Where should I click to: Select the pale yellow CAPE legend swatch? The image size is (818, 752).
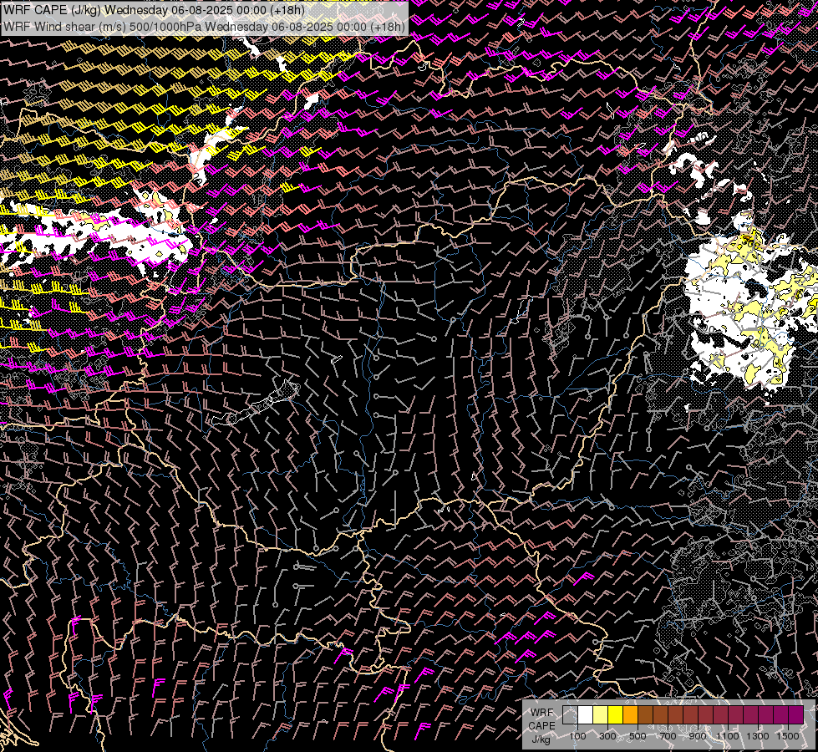point(601,714)
